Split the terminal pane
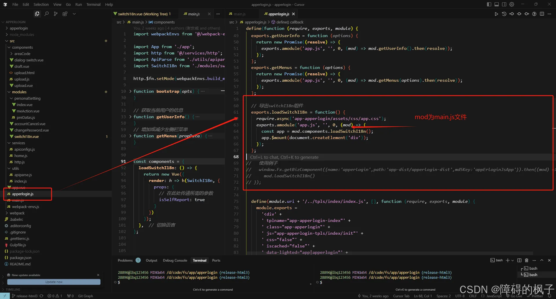This screenshot has height=299, width=556. [x=519, y=260]
